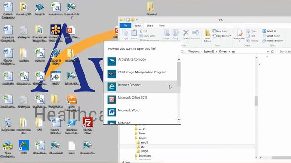The width and height of the screenshot is (291, 163).
Task: Open the Delete dropdown arrow
Action: (x=186, y=41)
